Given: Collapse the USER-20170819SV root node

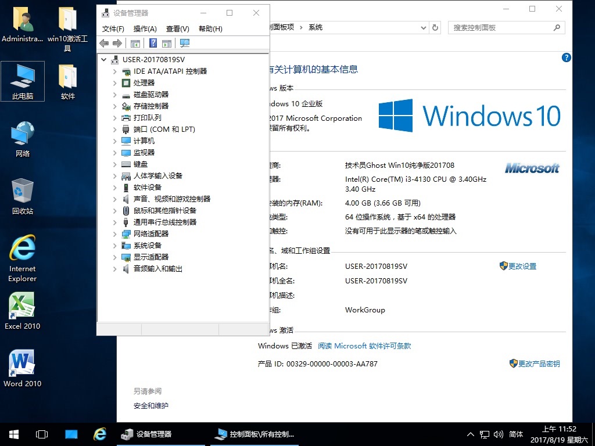Looking at the screenshot, I should pos(104,60).
